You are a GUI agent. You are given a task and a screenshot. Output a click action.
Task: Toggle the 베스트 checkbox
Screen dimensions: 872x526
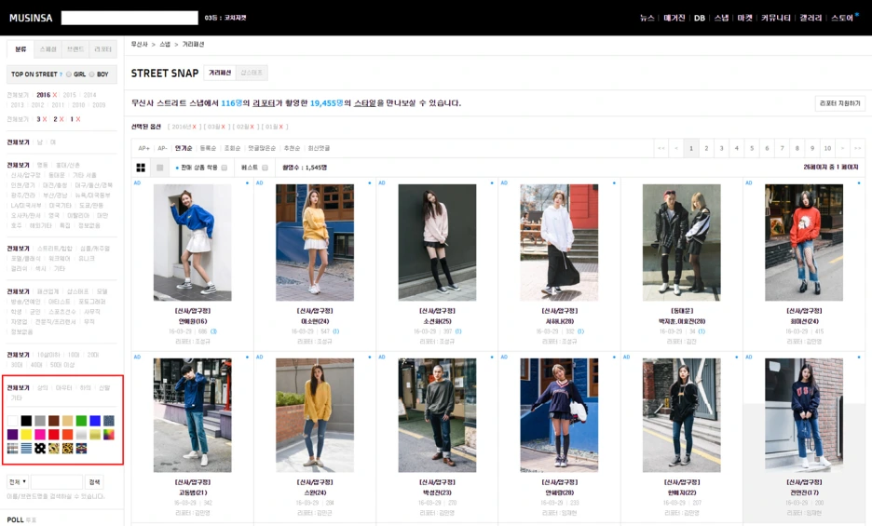coord(265,168)
